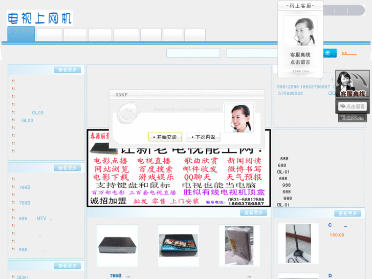Open the 988 ... item in left list

pos(32,250)
